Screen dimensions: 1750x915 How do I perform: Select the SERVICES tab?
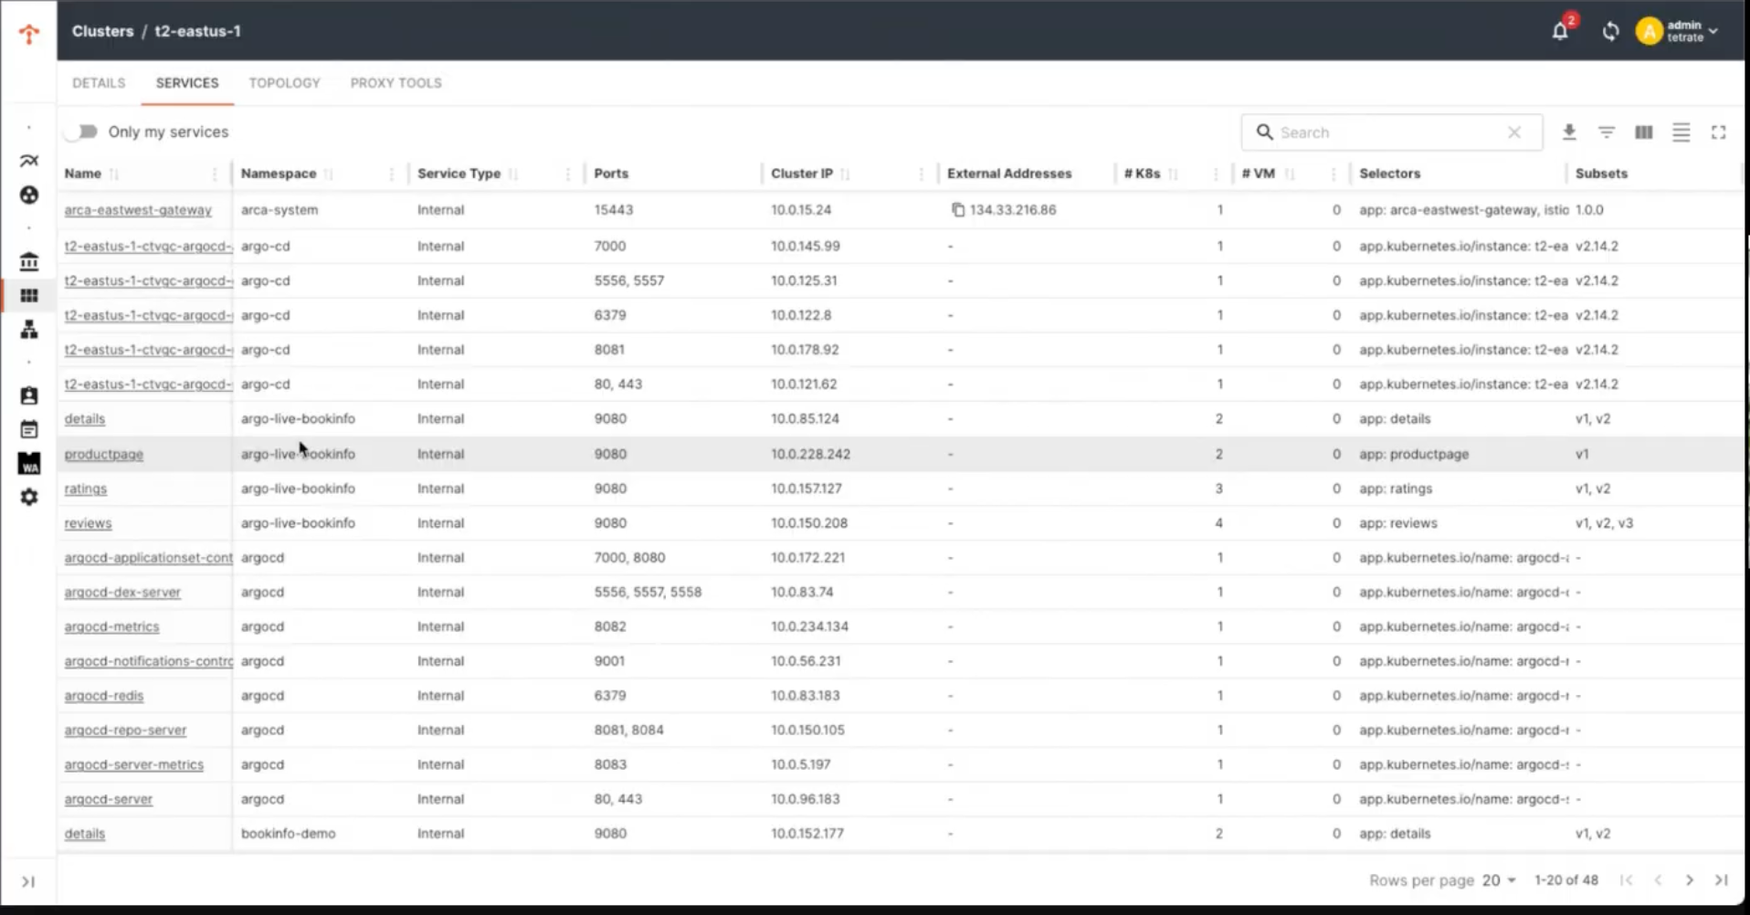coord(187,83)
